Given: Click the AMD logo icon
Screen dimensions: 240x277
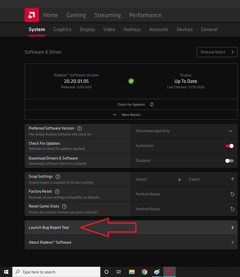Looking at the screenshot, I should click(x=32, y=15).
